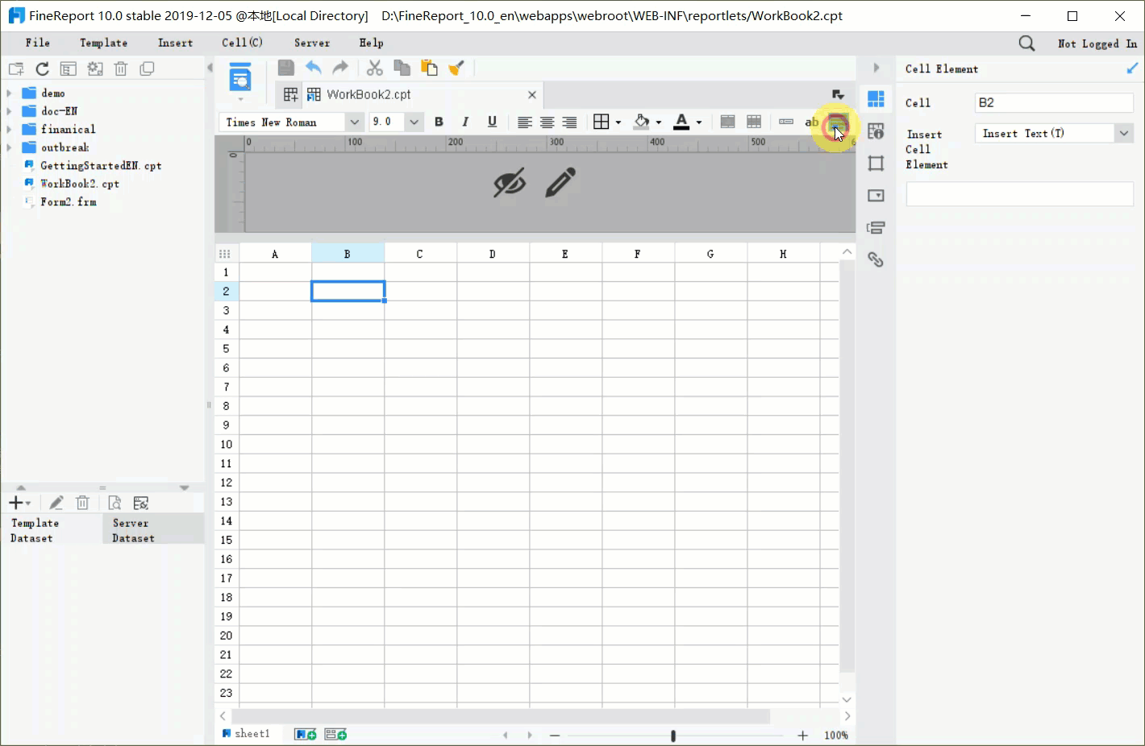Open the Insert Text(T) dropdown
Image resolution: width=1145 pixels, height=746 pixels.
click(x=1123, y=132)
